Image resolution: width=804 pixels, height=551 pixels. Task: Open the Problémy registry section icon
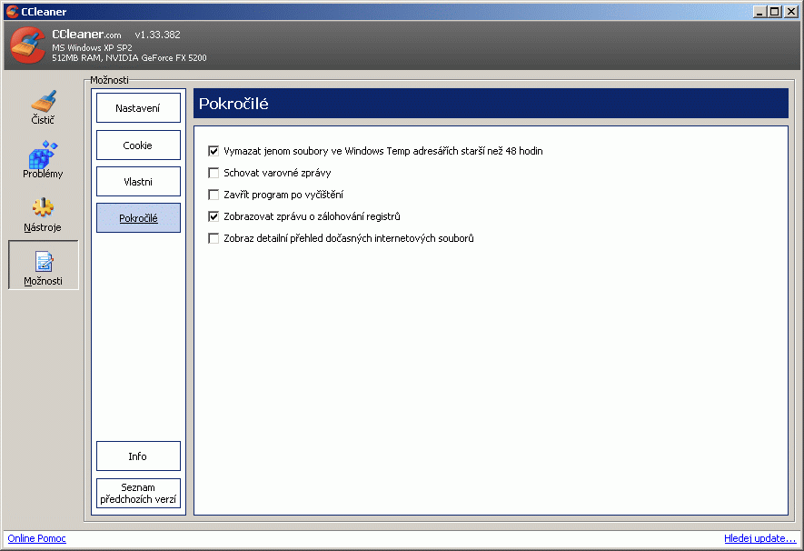coord(43,159)
